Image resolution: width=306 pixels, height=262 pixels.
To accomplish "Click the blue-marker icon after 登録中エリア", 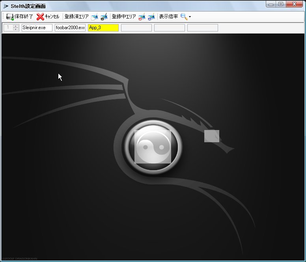I will (151, 17).
